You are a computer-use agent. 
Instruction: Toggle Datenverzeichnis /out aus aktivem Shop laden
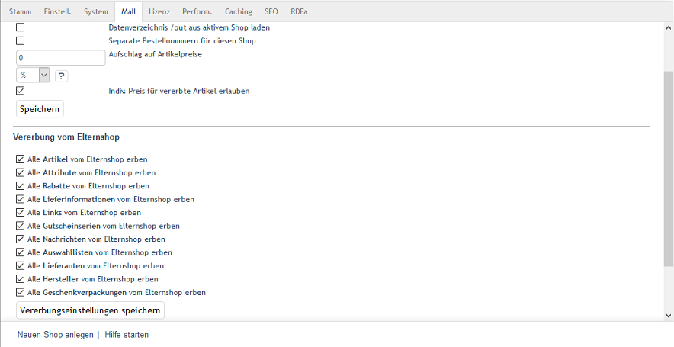point(21,27)
